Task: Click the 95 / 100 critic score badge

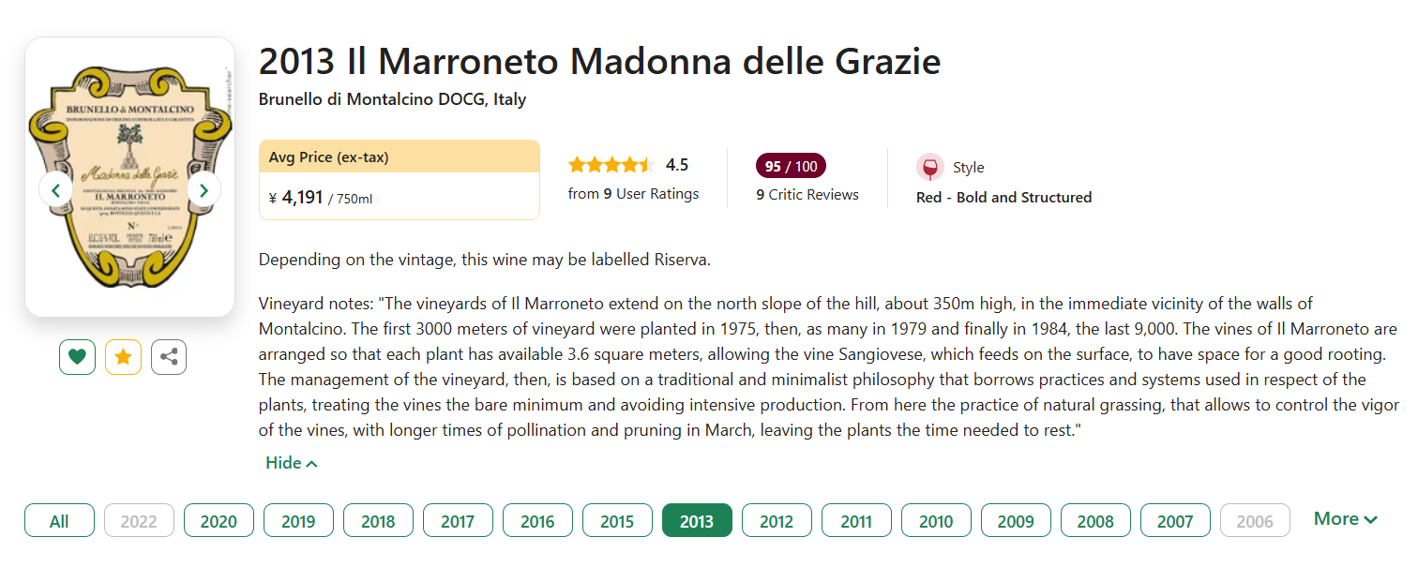Action: (791, 167)
